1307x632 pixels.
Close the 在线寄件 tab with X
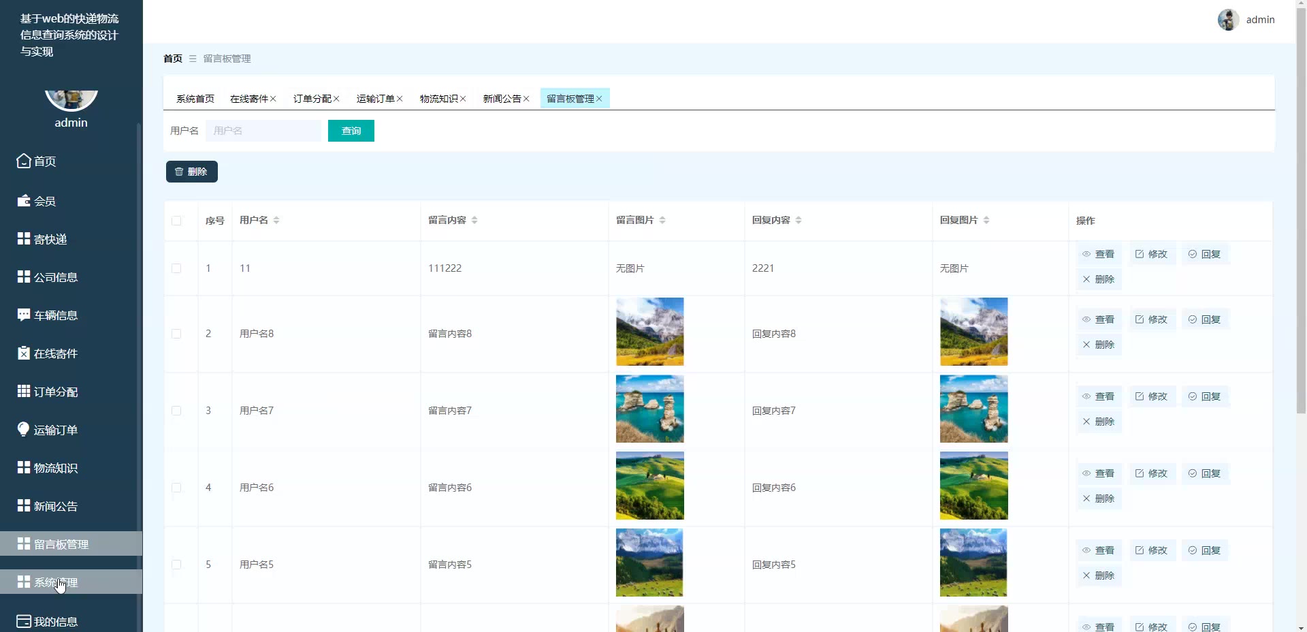[273, 99]
